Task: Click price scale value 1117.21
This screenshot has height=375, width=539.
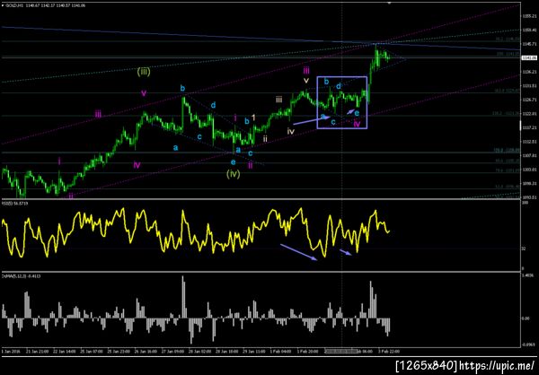Action: tap(529, 127)
